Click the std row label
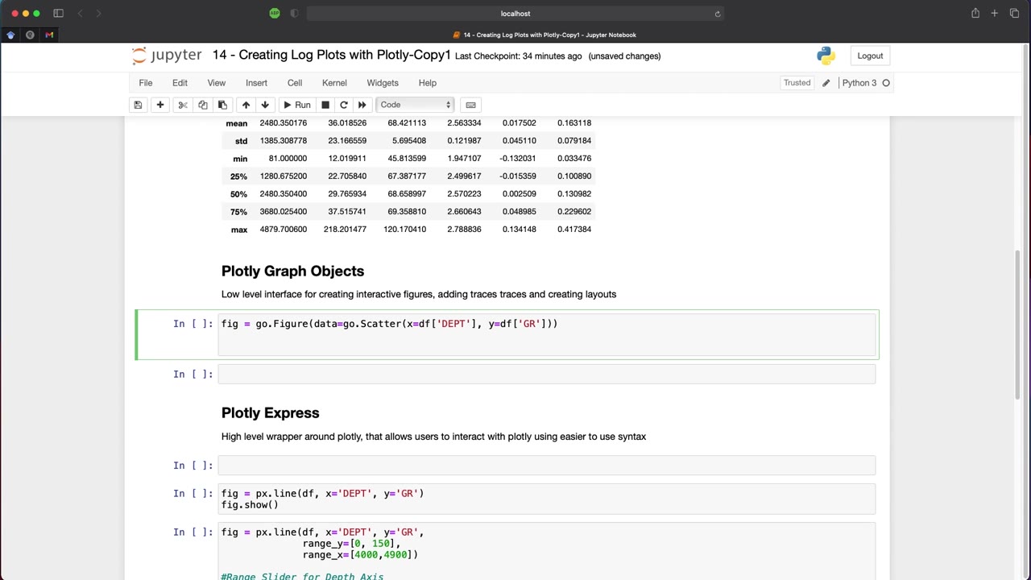This screenshot has height=580, width=1031. click(241, 141)
